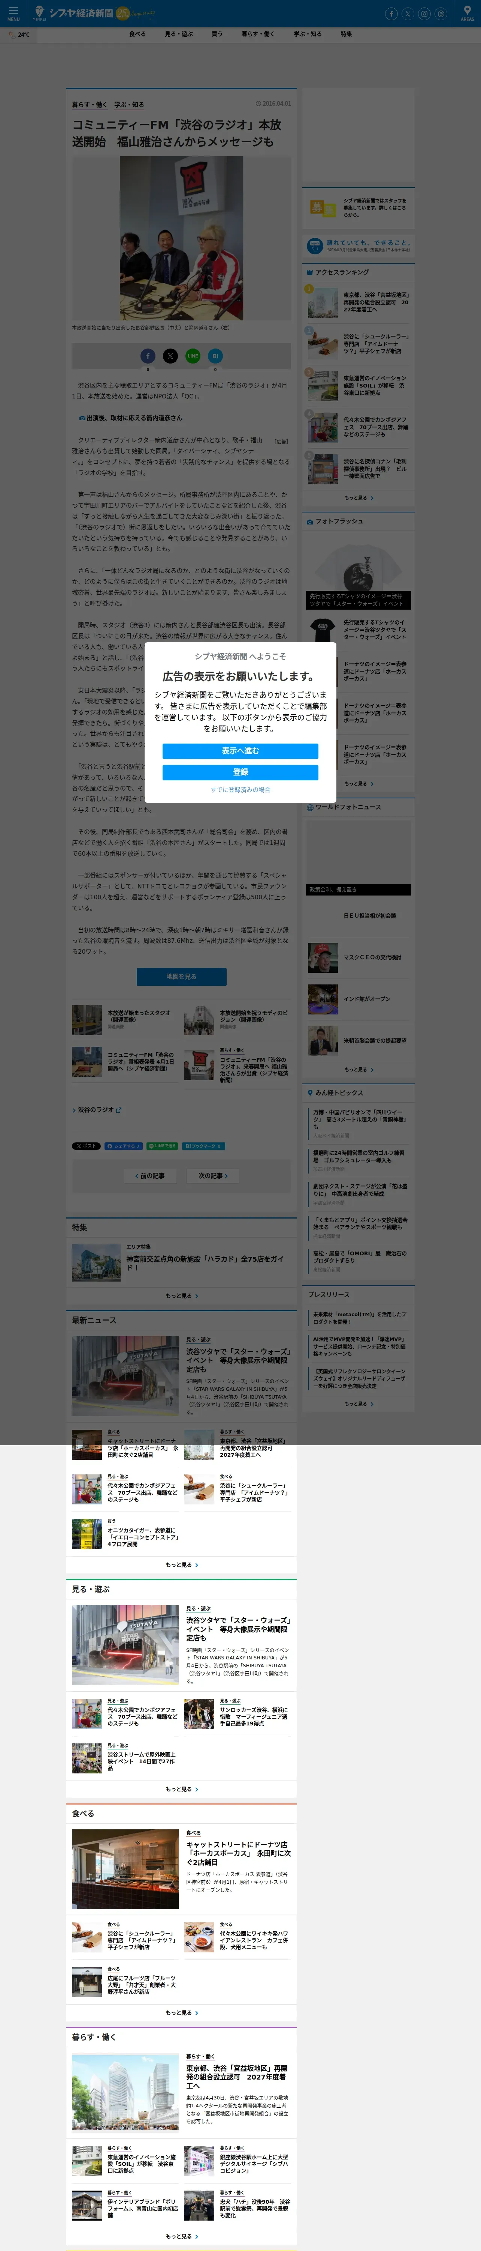Open 特集 in navigation bar
The width and height of the screenshot is (481, 2251).
[x=346, y=34]
